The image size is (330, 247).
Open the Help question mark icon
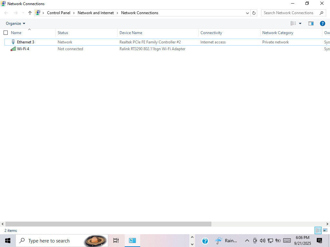tap(322, 23)
